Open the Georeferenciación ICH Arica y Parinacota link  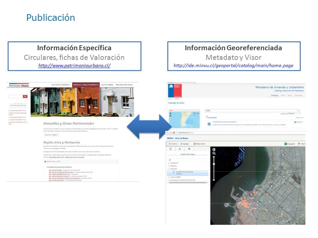(x=67, y=157)
